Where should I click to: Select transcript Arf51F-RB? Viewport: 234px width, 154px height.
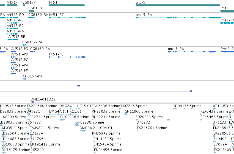[x=12, y=23]
